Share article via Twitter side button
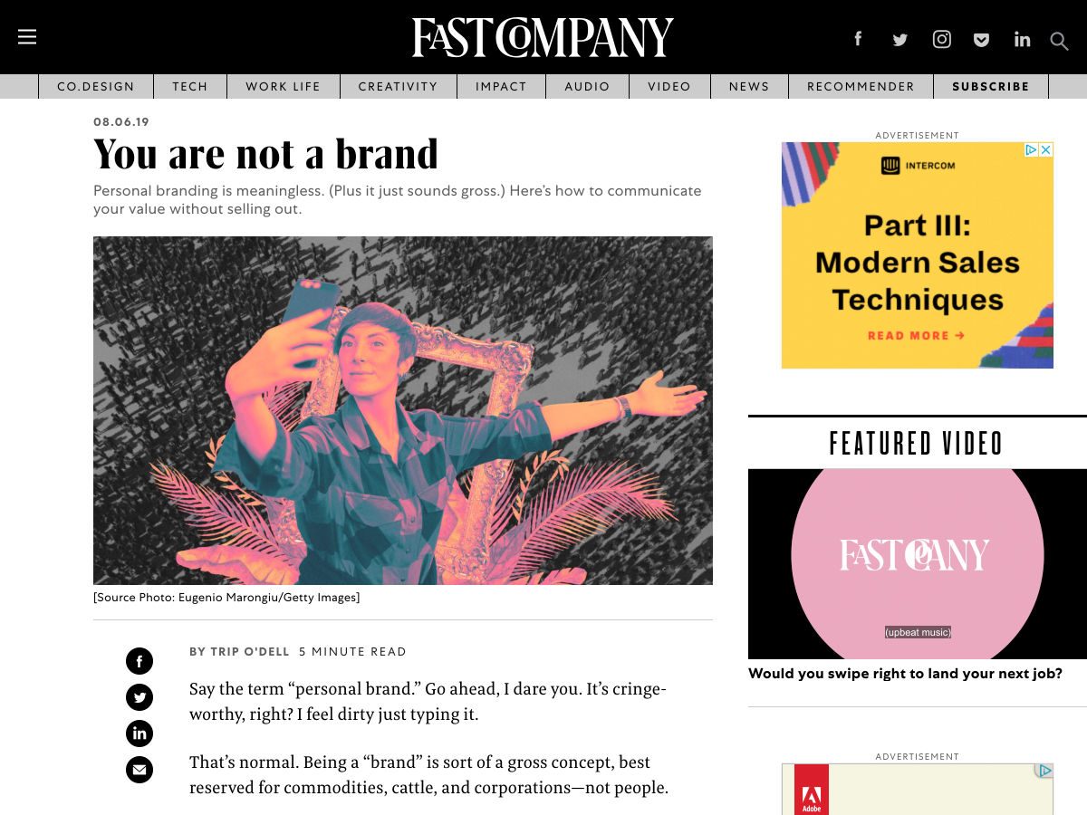The width and height of the screenshot is (1087, 815). tap(139, 697)
